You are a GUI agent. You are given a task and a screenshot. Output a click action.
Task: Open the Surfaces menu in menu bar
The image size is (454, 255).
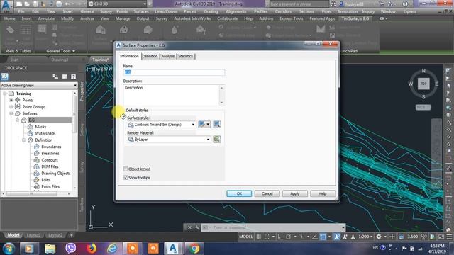(x=141, y=11)
